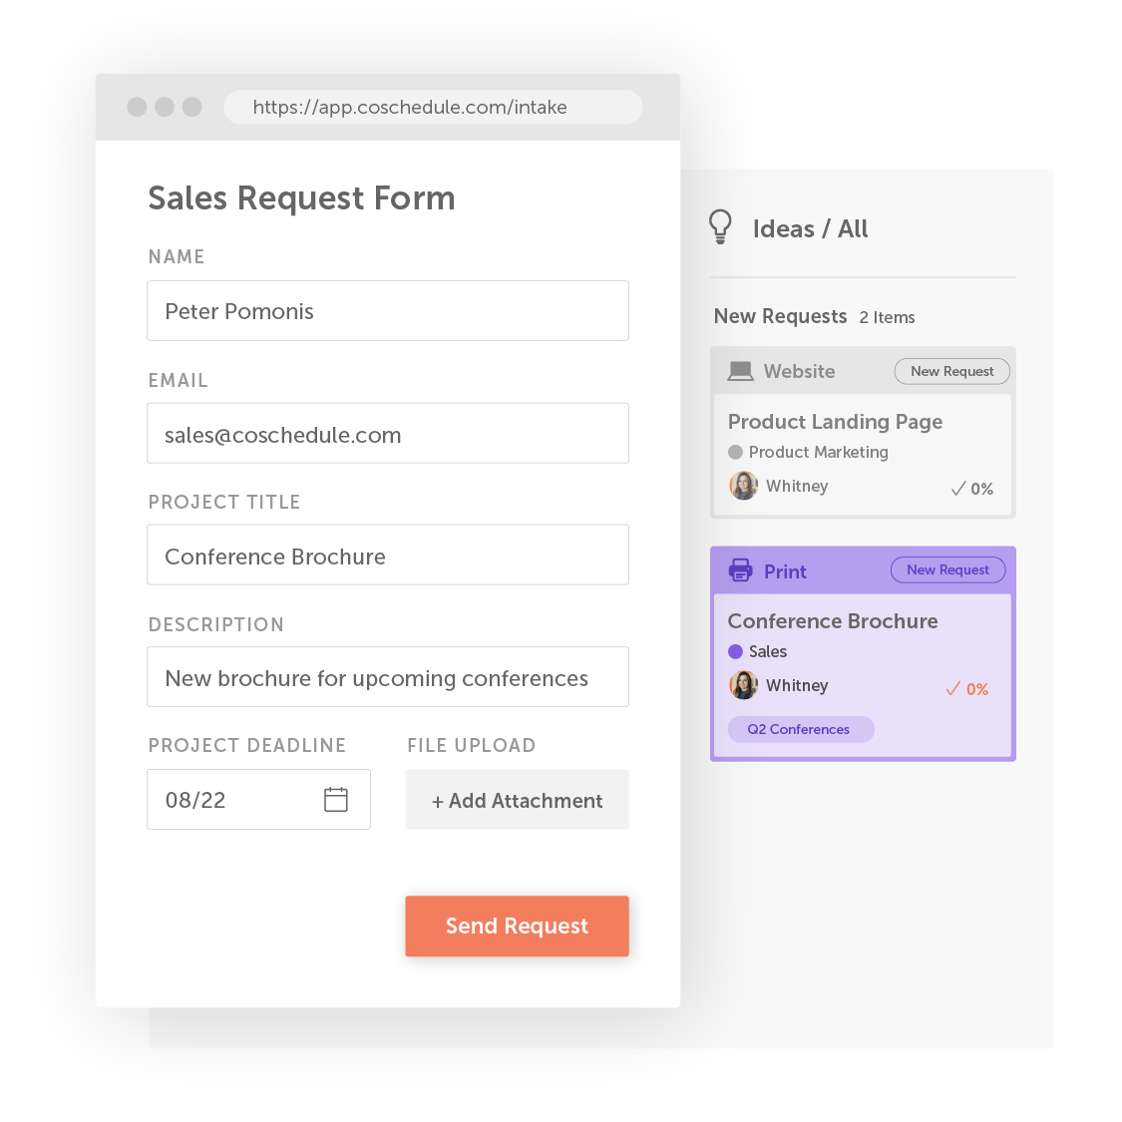Screen dimensions: 1122x1122
Task: Click the purple Sales color dot
Action: point(736,651)
